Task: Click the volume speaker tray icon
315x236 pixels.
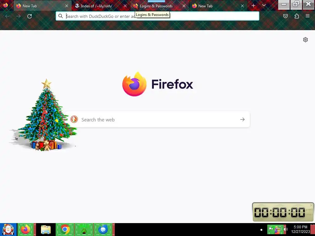Action: click(285, 229)
